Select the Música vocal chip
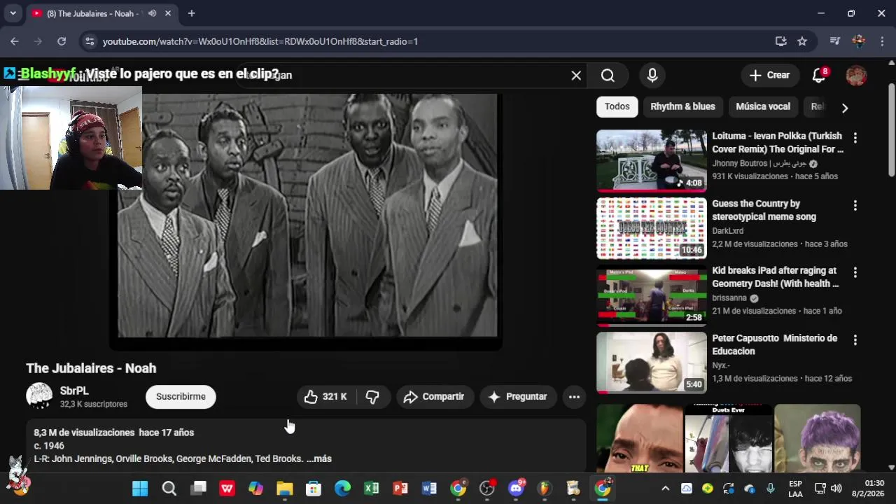 [x=763, y=106]
